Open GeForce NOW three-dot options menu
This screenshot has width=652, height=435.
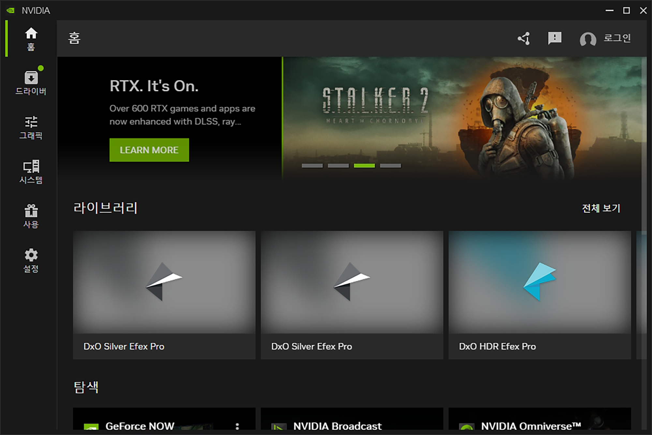click(237, 426)
